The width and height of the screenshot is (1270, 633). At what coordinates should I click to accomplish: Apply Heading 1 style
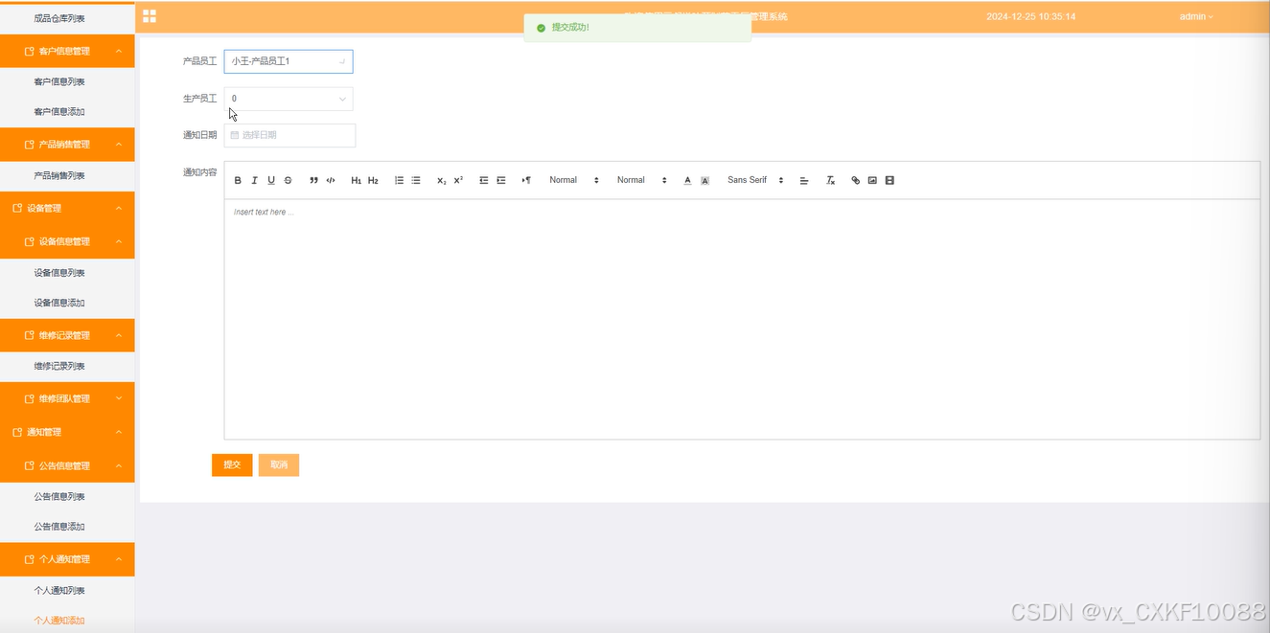click(356, 180)
